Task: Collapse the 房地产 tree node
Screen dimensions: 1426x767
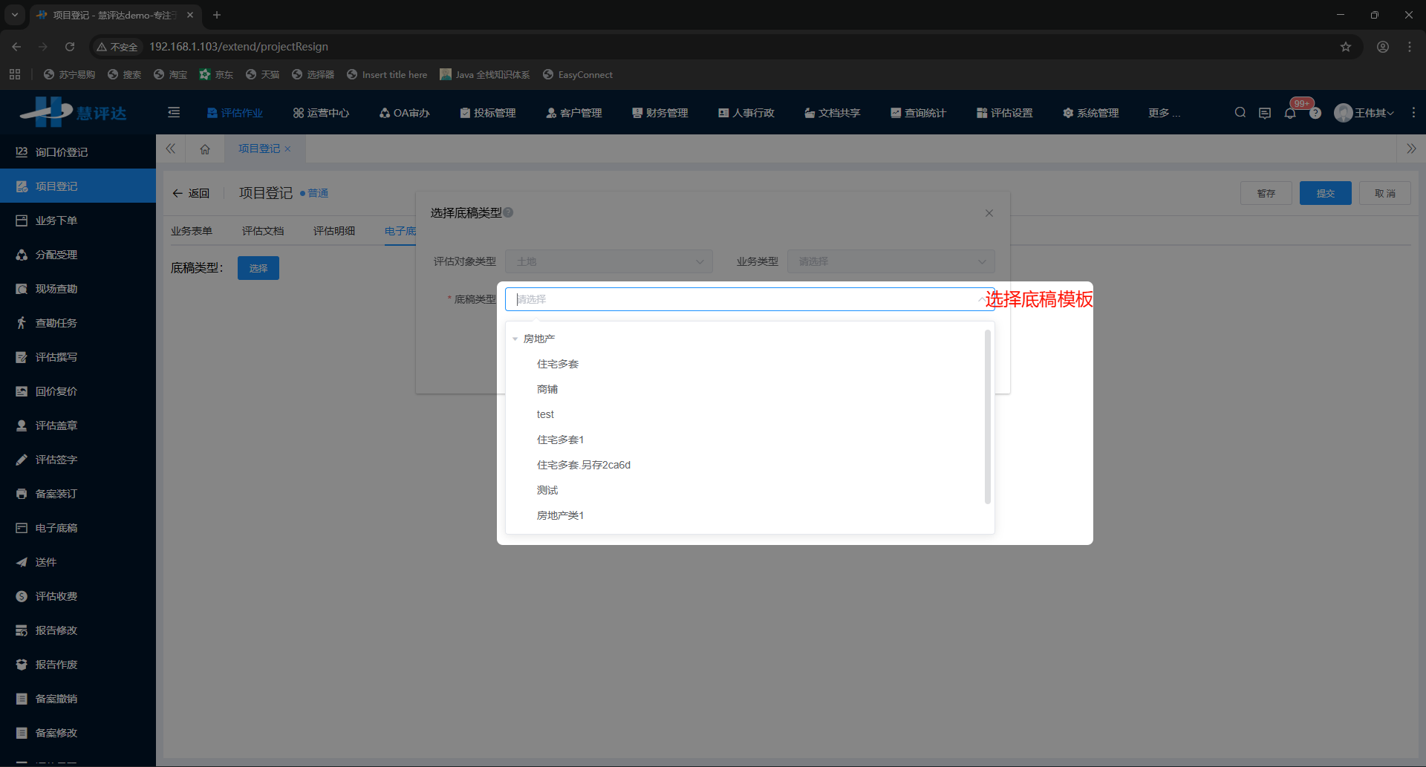Action: (515, 339)
